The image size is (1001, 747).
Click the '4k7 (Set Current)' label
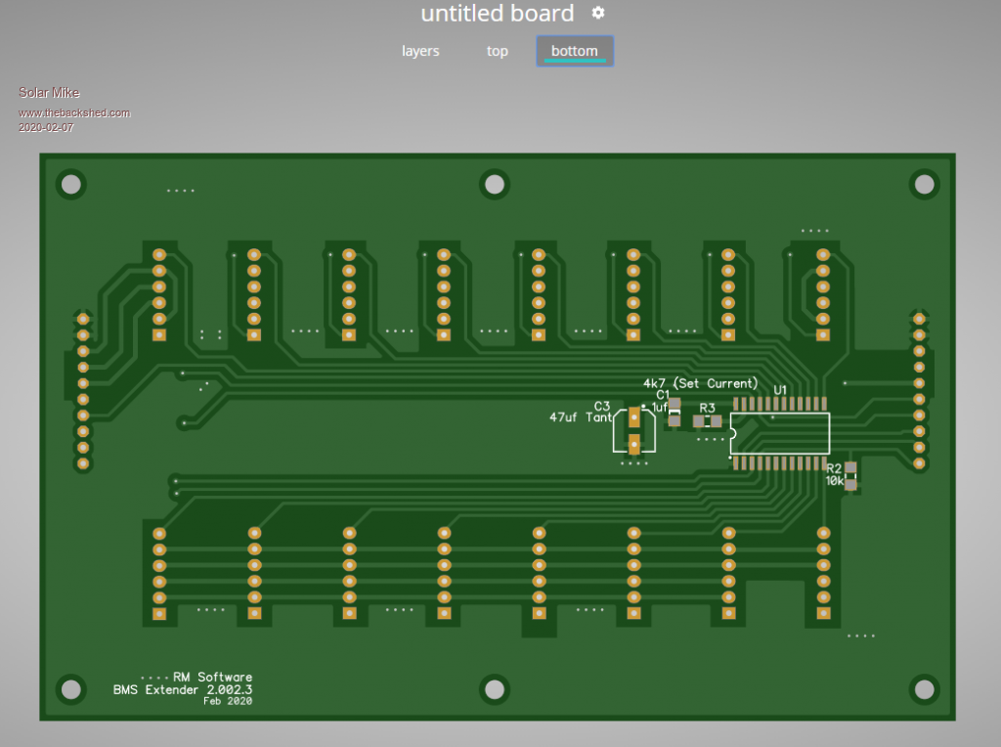(700, 383)
